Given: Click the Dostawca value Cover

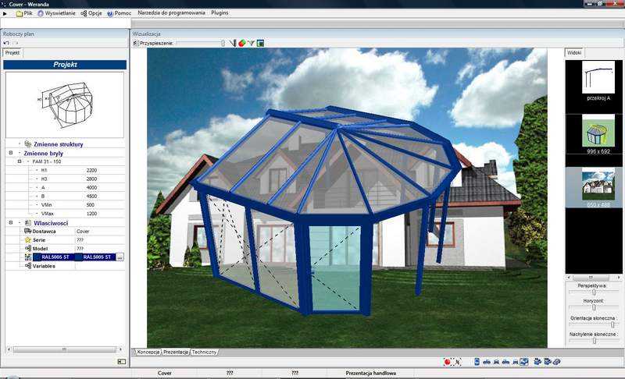Looking at the screenshot, I should pyautogui.click(x=83, y=231).
